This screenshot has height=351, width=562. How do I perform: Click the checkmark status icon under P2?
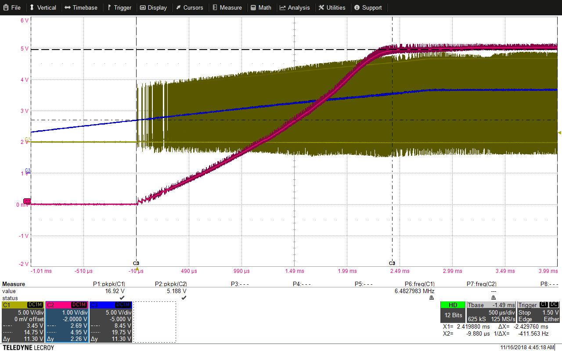(184, 297)
